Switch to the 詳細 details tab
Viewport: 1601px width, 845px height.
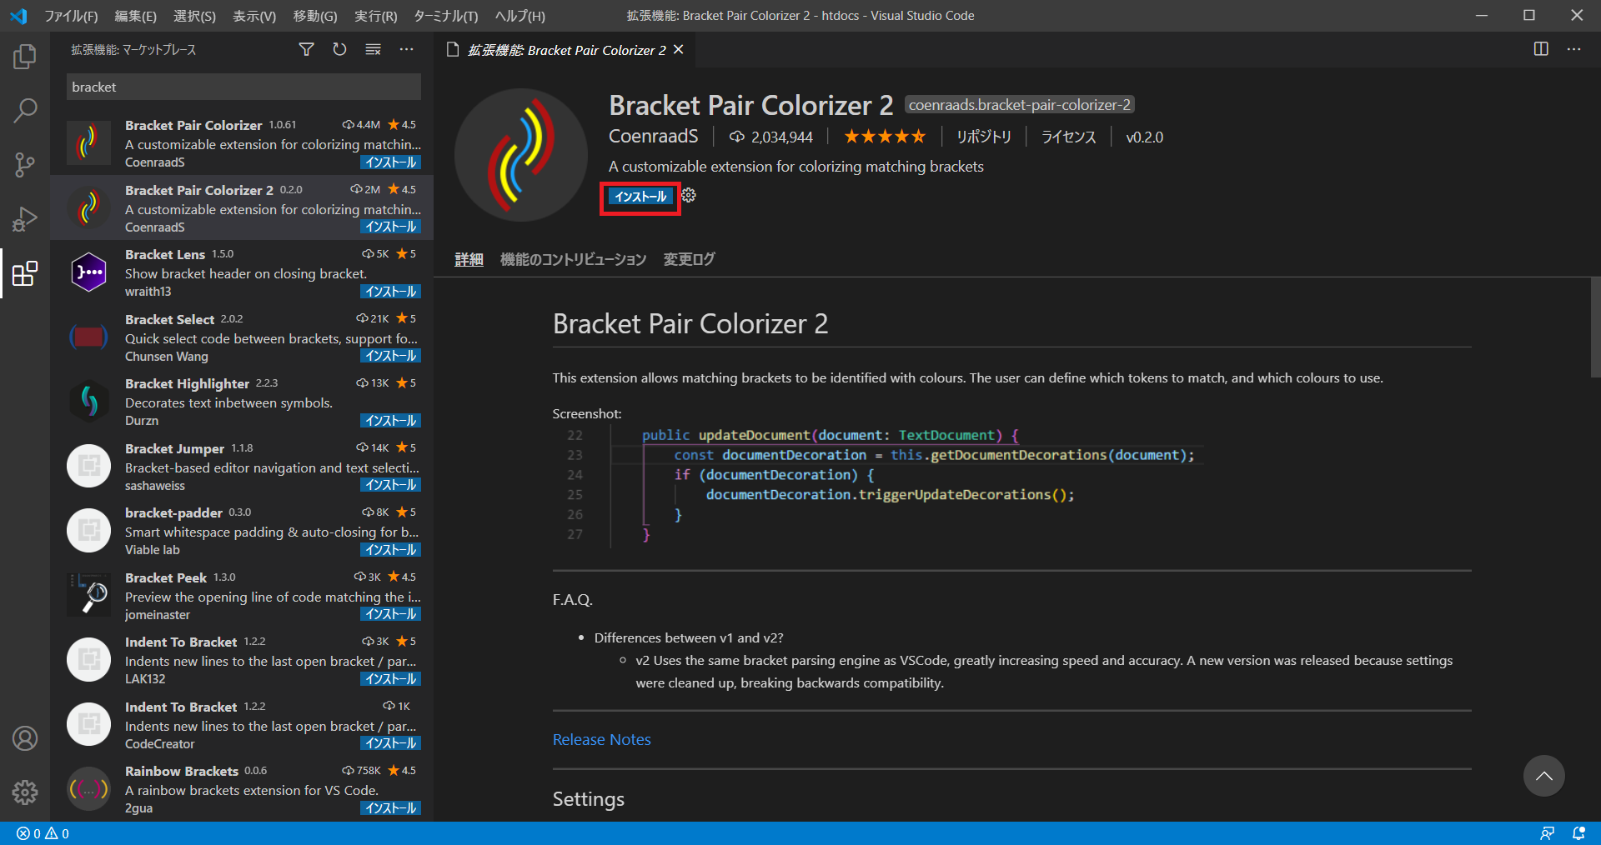[469, 259]
